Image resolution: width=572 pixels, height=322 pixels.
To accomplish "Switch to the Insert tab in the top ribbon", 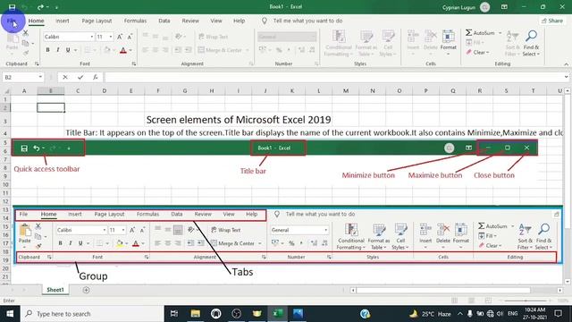I will tap(63, 21).
